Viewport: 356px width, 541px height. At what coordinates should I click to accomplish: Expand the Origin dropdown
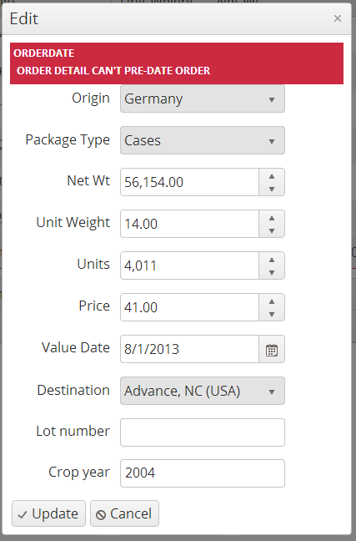(203, 99)
